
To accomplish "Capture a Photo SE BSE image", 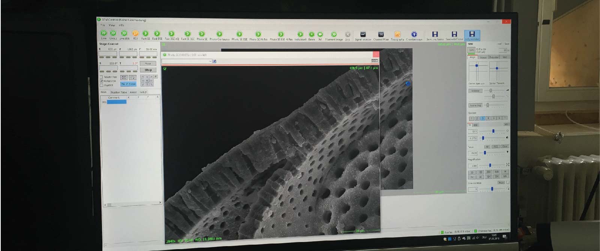I will (239, 36).
